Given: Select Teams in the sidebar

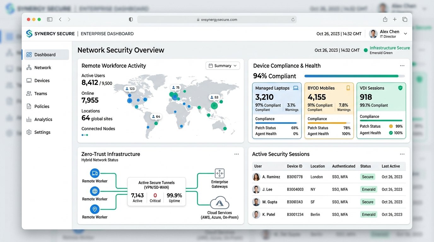Looking at the screenshot, I should pos(41,94).
